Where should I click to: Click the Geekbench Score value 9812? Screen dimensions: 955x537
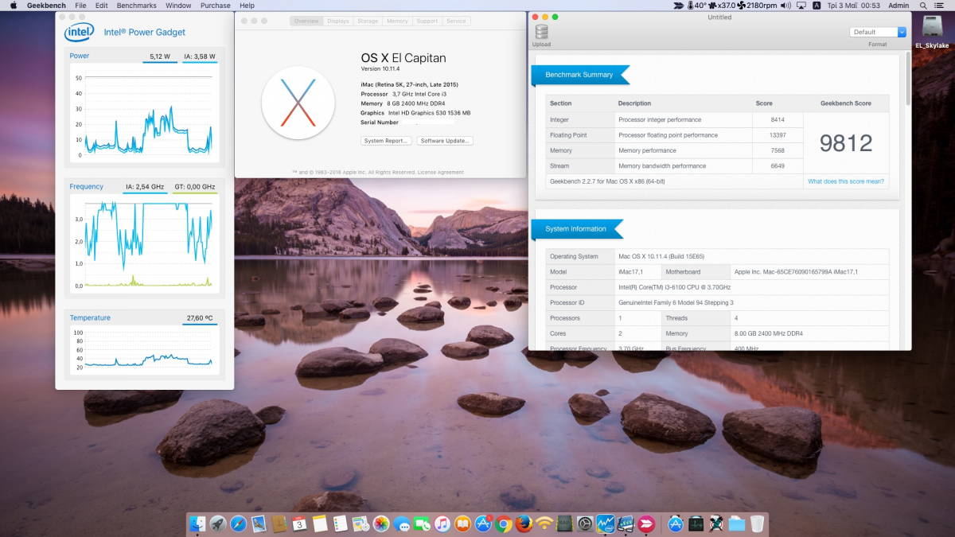point(846,143)
